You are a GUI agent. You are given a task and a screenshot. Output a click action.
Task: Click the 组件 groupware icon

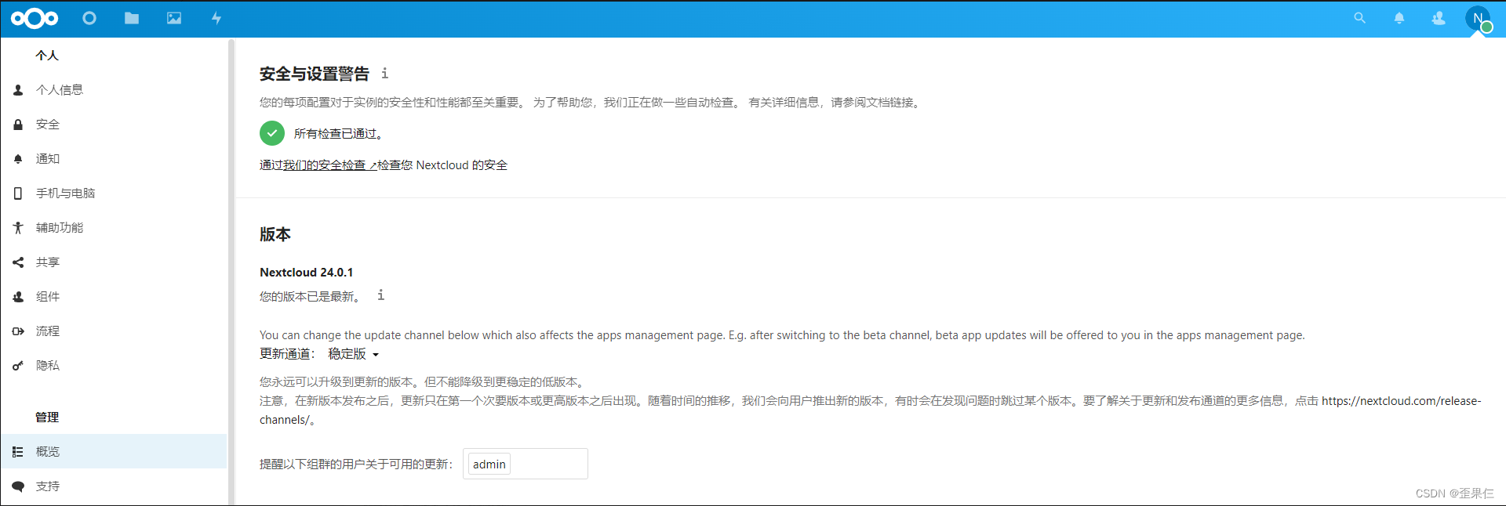[x=18, y=297]
